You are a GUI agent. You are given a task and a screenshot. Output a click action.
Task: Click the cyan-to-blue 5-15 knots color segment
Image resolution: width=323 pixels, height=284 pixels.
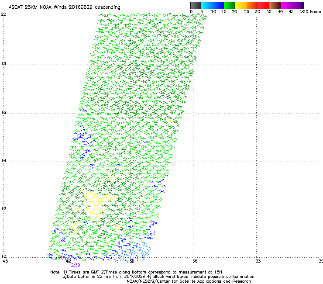coord(213,5)
